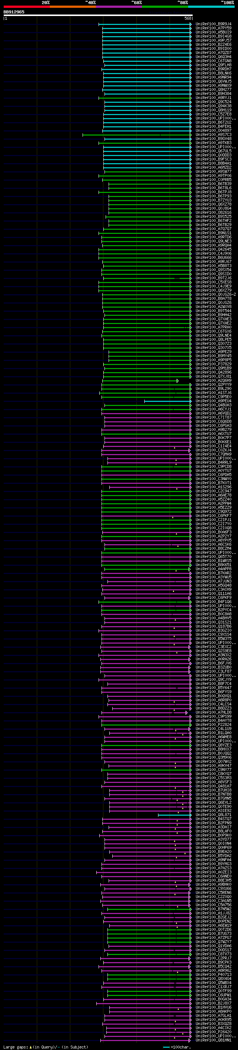Click the green alignment bar for UniRef100_A9RYJ1

(145, 98)
